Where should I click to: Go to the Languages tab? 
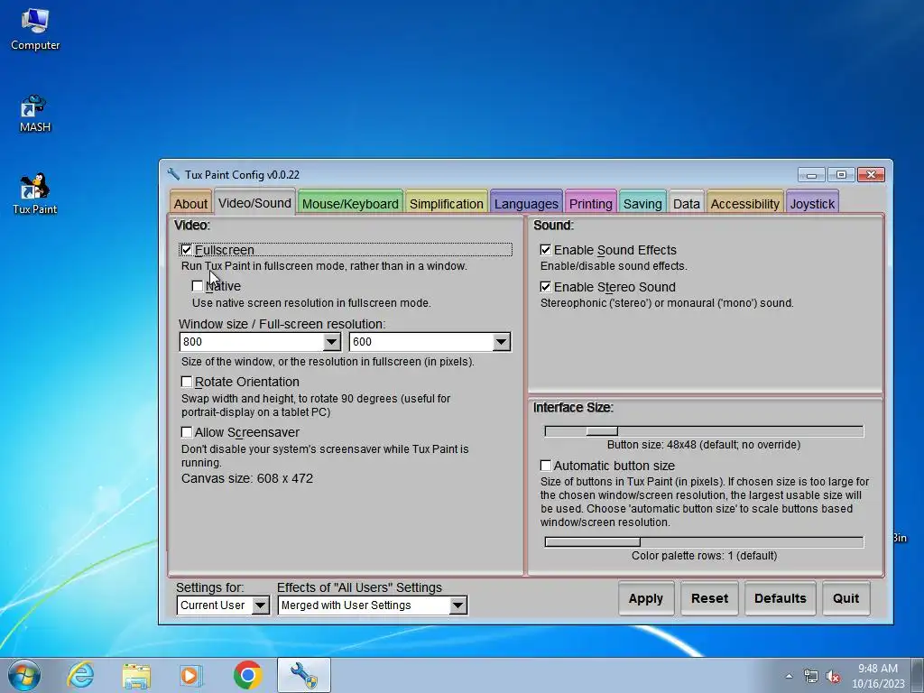[x=526, y=203]
